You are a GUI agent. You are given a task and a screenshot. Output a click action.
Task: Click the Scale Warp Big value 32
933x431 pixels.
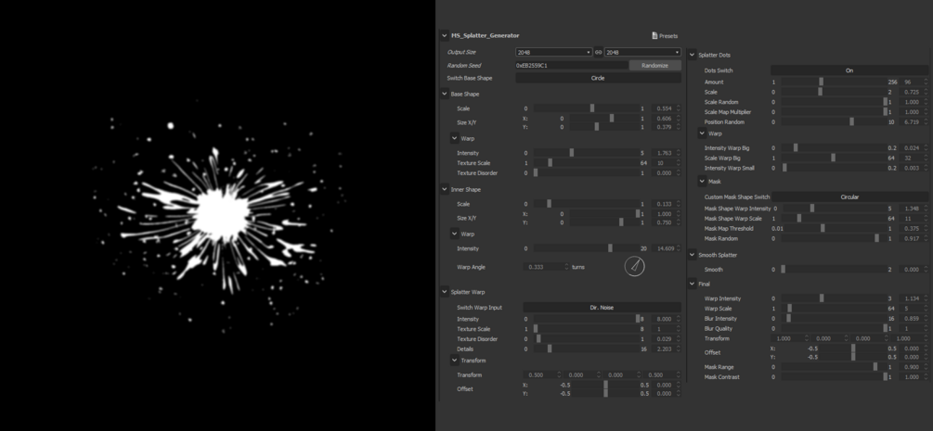click(x=911, y=158)
